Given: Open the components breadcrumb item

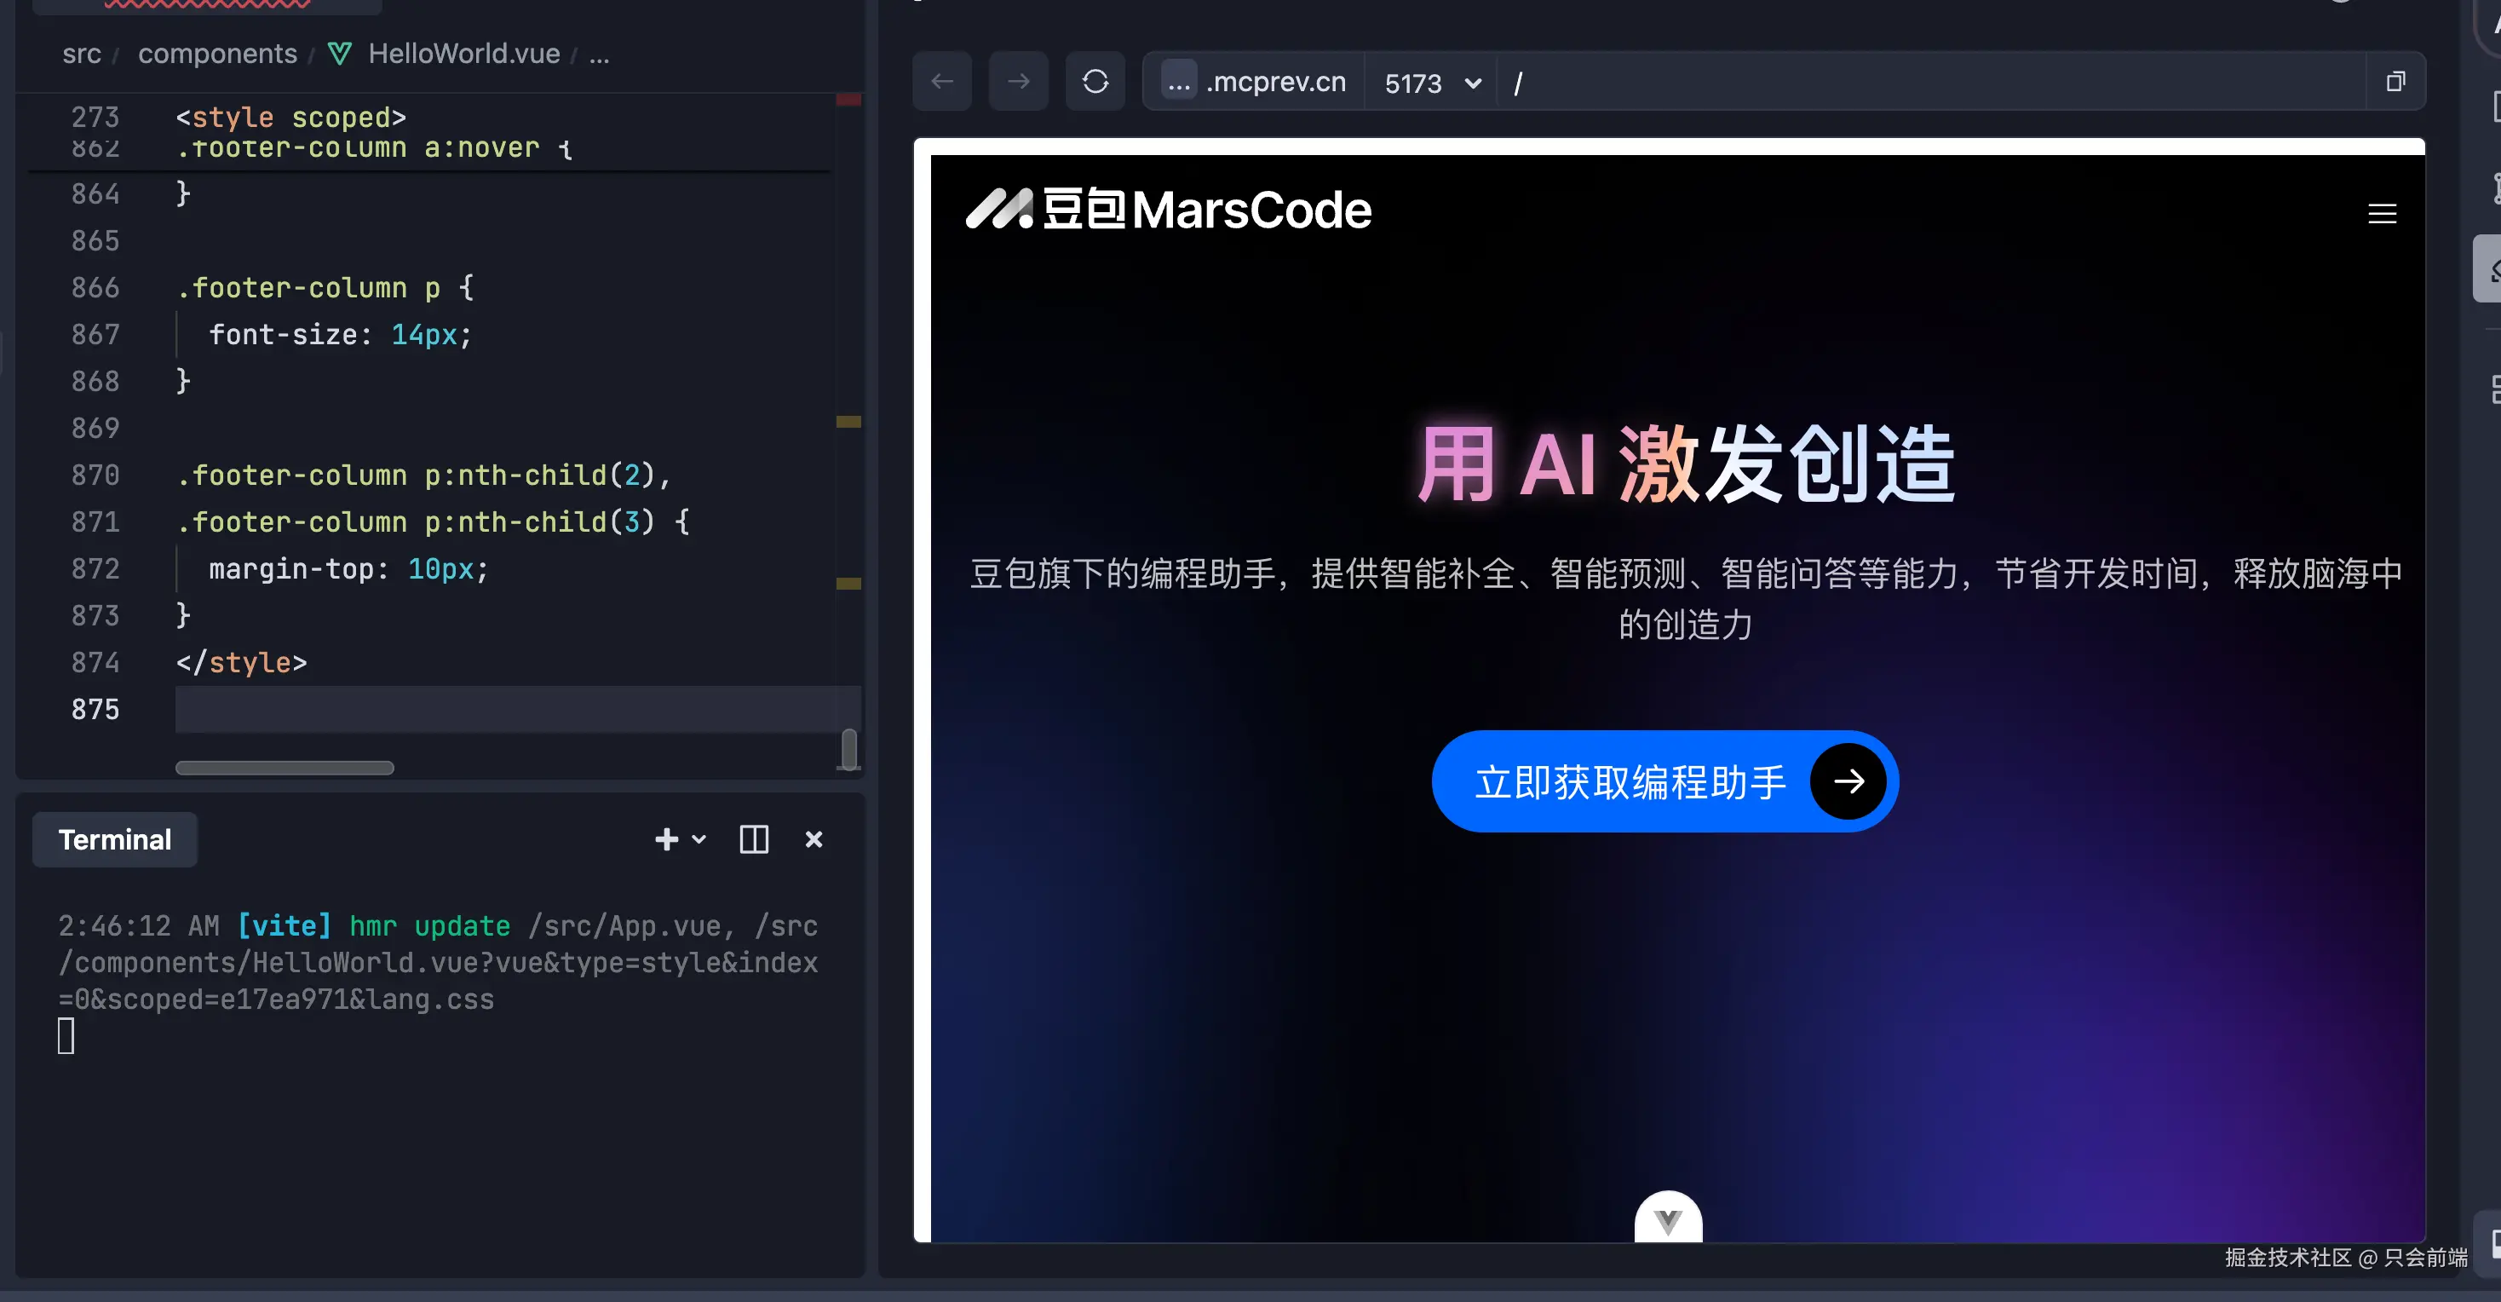Looking at the screenshot, I should [x=217, y=55].
